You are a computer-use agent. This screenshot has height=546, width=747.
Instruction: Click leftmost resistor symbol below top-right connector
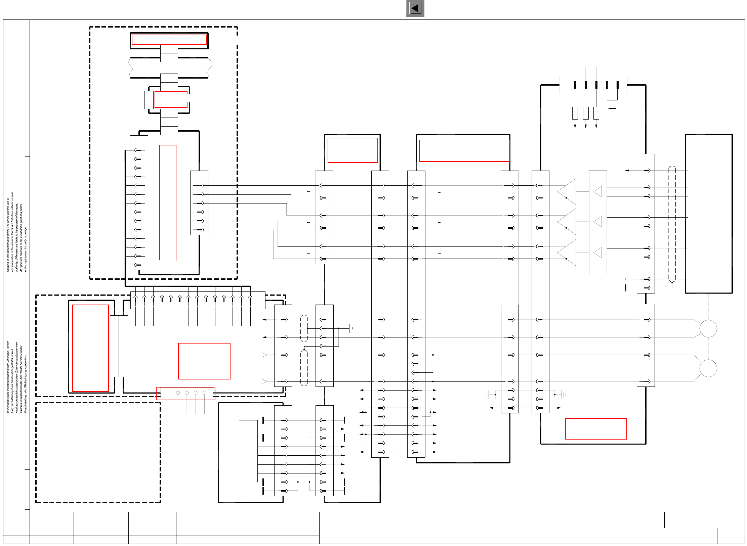click(x=575, y=113)
